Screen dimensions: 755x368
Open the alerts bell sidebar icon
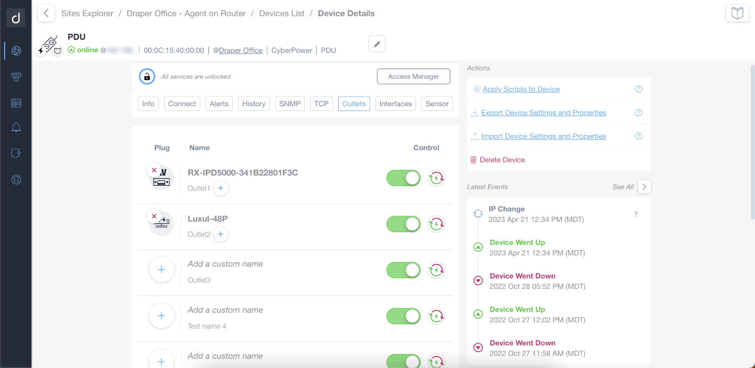pos(16,127)
